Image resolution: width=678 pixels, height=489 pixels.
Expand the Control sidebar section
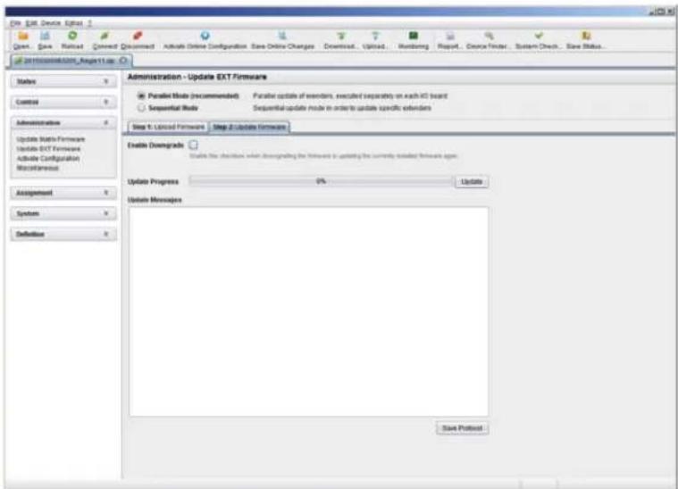[x=63, y=102]
